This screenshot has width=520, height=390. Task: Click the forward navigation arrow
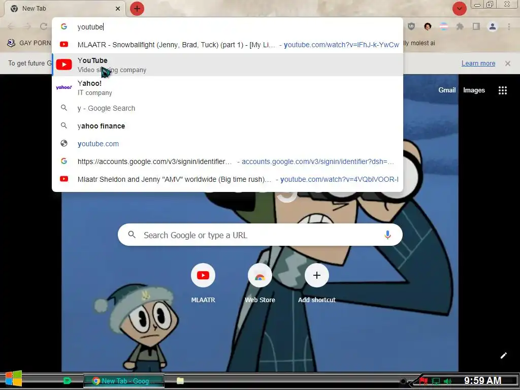click(27, 26)
